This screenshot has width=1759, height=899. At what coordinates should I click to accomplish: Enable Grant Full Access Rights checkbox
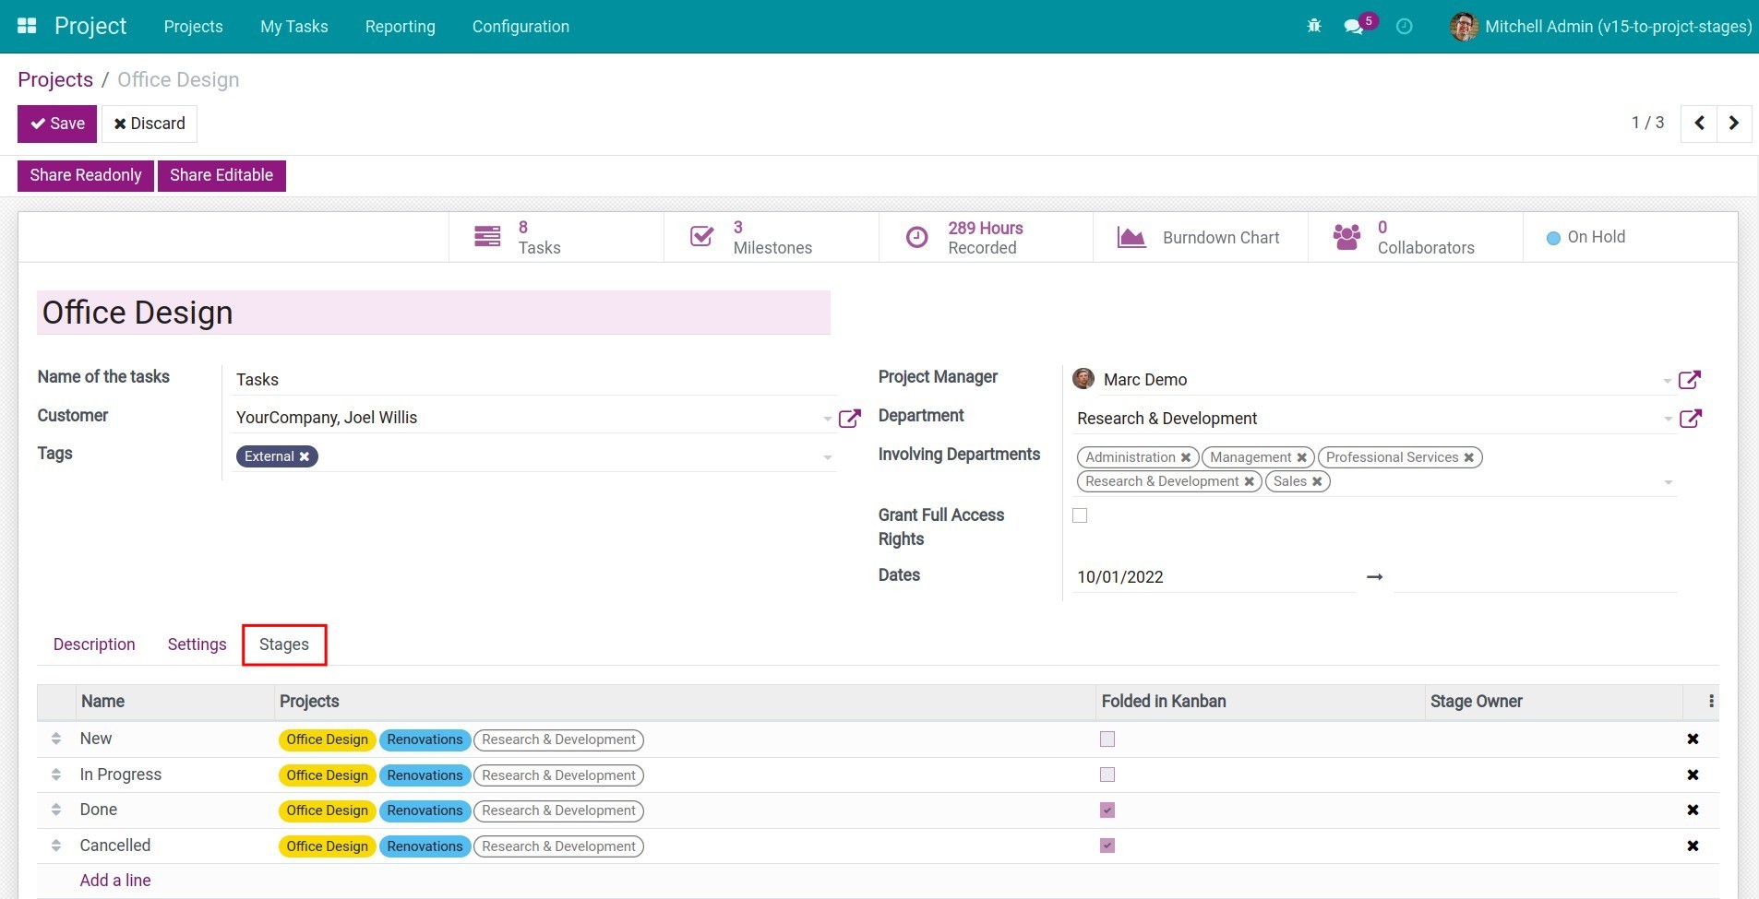click(x=1080, y=515)
